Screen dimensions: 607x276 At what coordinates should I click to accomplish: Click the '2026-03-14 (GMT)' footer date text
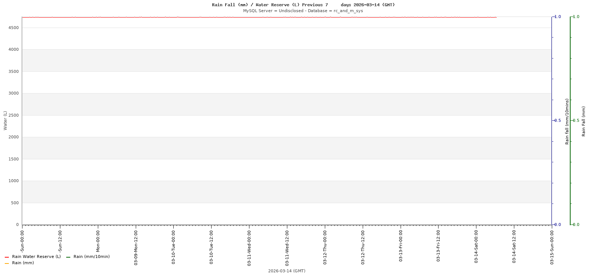click(x=287, y=271)
